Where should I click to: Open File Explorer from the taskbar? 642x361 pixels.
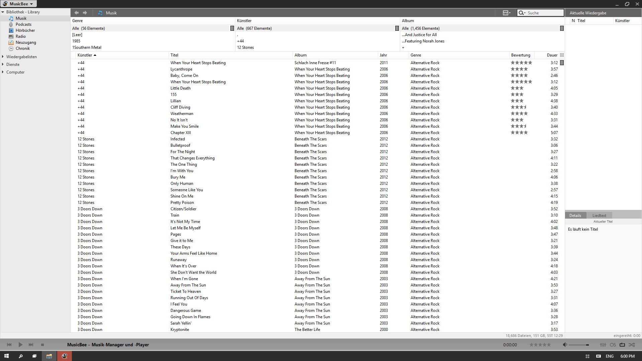[49, 356]
